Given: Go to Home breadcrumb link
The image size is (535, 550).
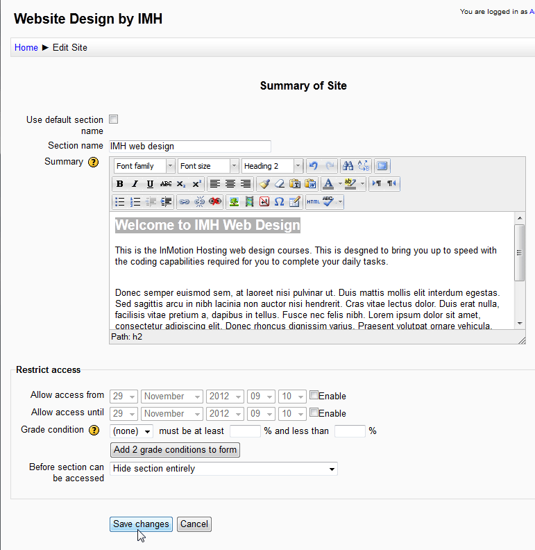Looking at the screenshot, I should [26, 47].
